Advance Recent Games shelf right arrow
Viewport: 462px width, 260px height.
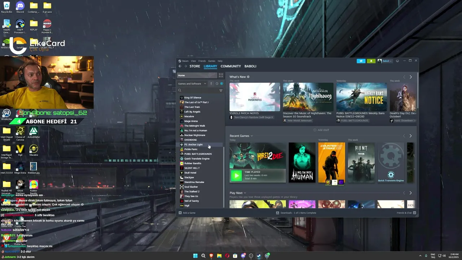point(410,136)
